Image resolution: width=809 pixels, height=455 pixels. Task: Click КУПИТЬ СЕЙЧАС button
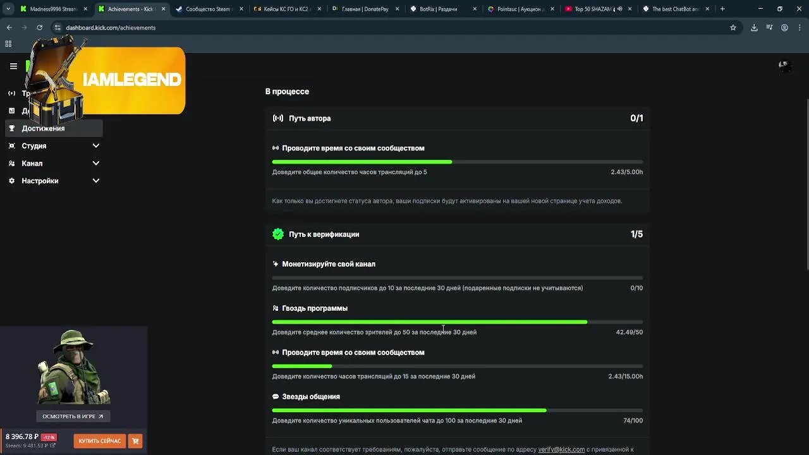(99, 441)
